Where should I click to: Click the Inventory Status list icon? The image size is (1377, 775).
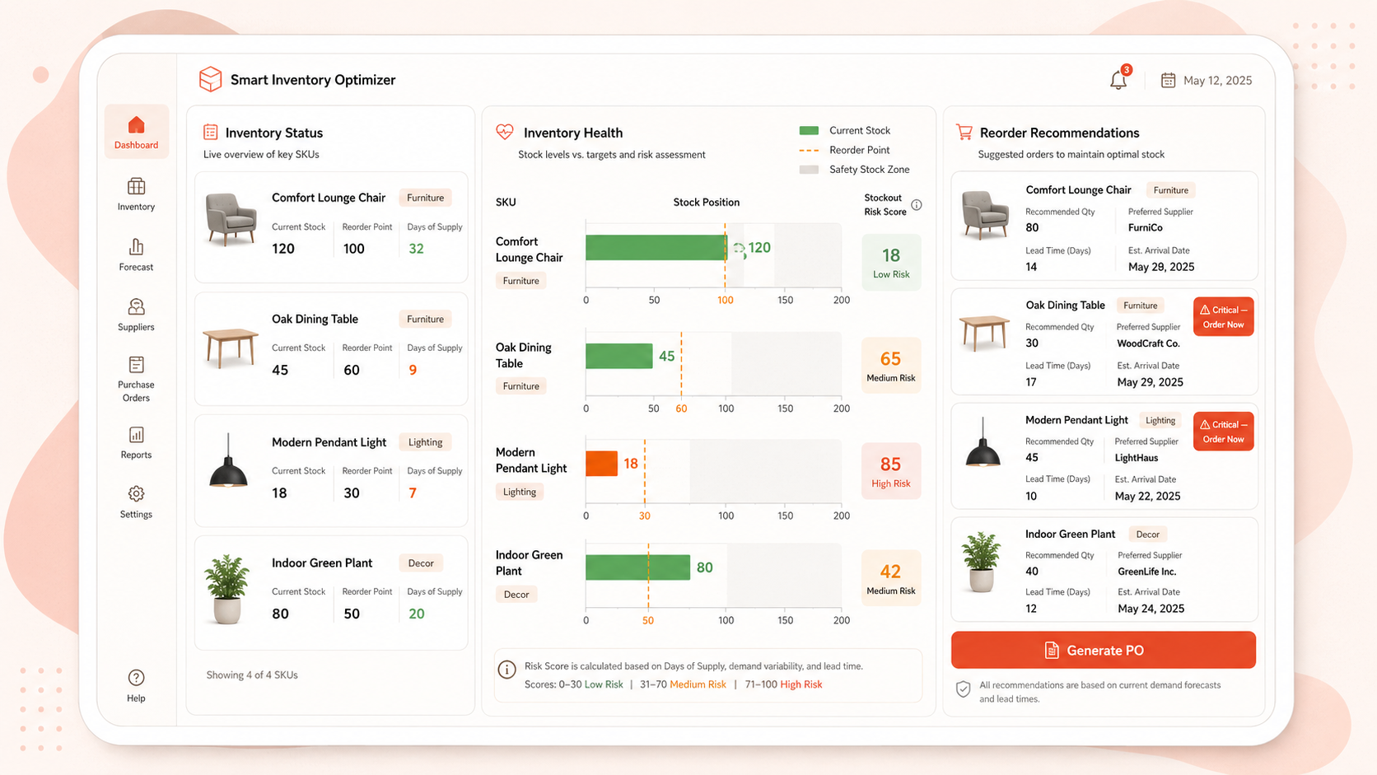point(211,132)
